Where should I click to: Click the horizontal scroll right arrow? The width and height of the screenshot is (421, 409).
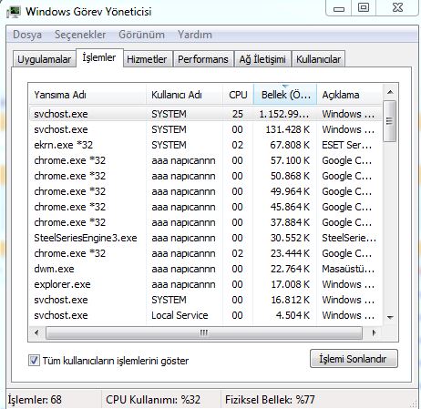click(374, 332)
